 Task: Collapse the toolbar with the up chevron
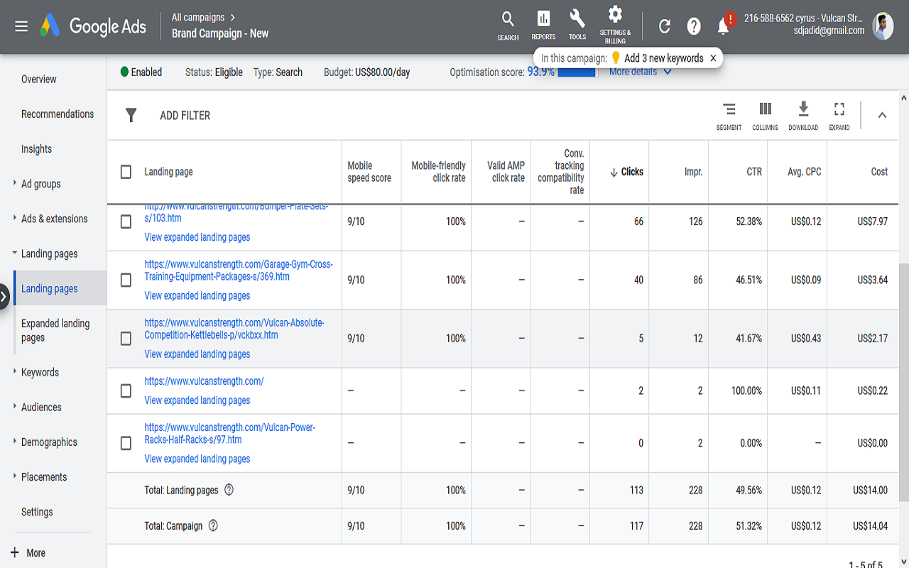point(882,115)
